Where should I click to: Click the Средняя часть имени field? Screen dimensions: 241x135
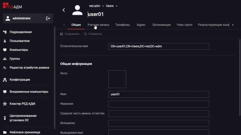tap(159, 114)
